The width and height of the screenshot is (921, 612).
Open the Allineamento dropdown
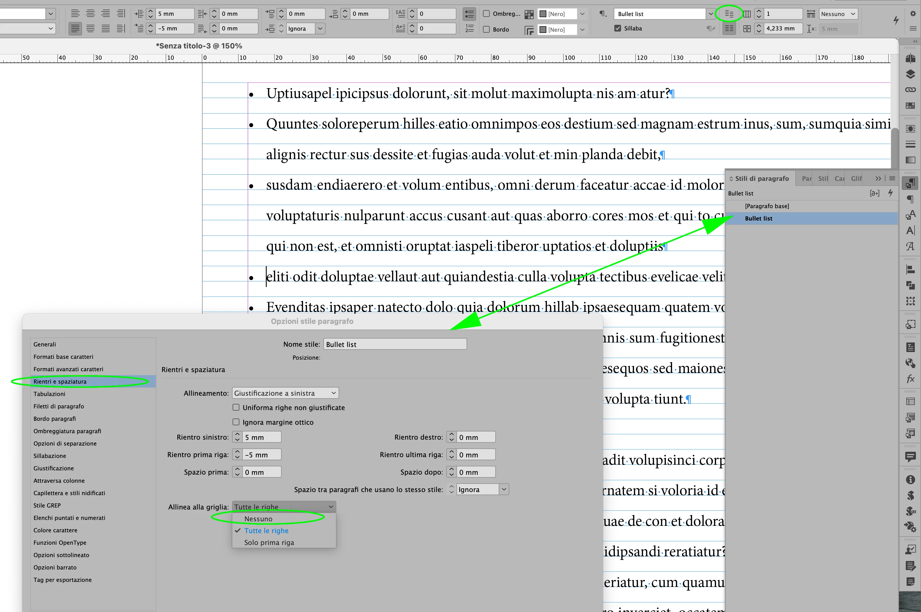(285, 393)
